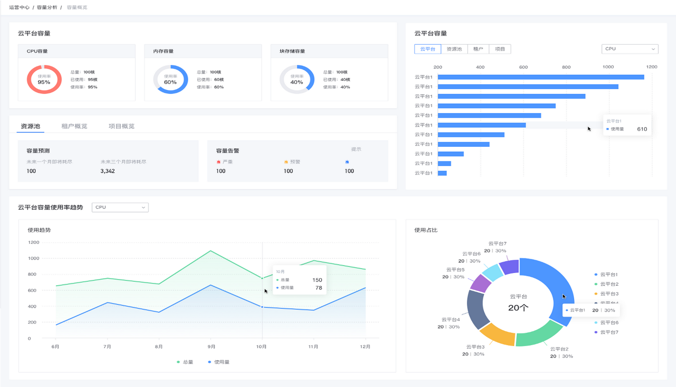Click 容量概览 in the breadcrumb

tap(77, 8)
